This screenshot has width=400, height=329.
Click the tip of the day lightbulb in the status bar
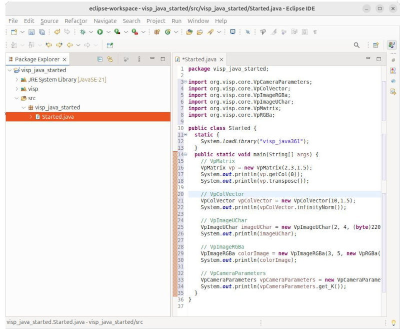[393, 323]
